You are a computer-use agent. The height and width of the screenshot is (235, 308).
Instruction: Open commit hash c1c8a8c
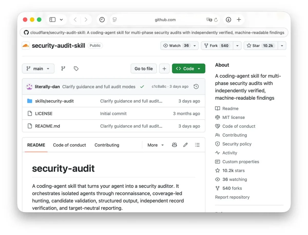click(159, 86)
